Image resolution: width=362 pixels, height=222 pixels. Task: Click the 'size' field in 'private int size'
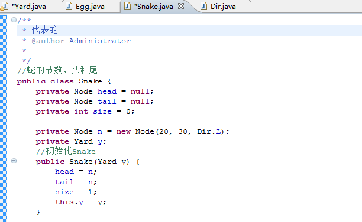pyautogui.click(x=102, y=111)
